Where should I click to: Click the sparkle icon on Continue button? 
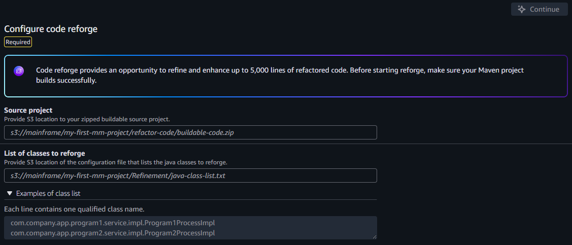click(x=522, y=9)
